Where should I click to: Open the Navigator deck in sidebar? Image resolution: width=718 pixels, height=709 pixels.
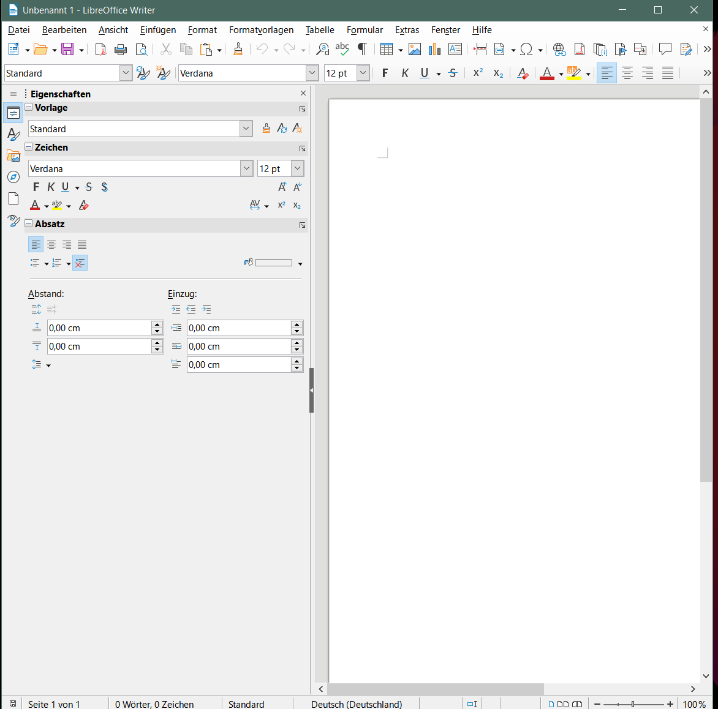click(13, 177)
